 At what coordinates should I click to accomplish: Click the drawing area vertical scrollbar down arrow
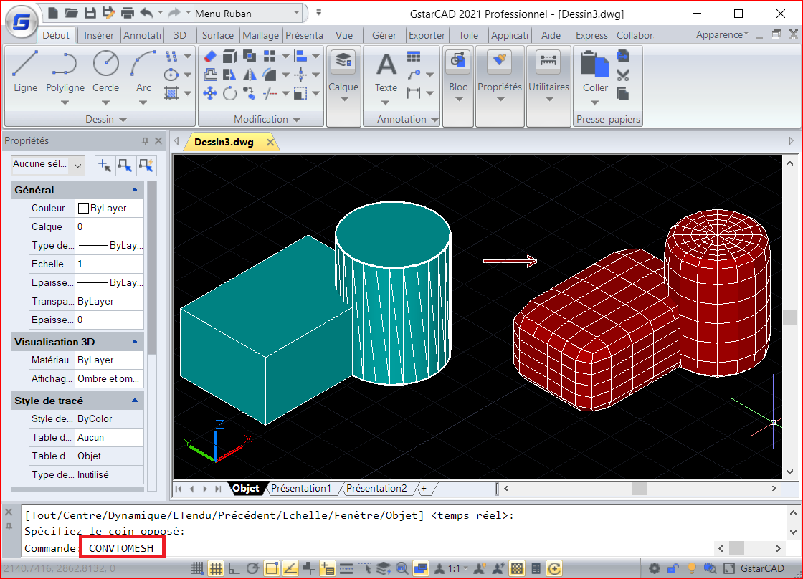click(789, 472)
